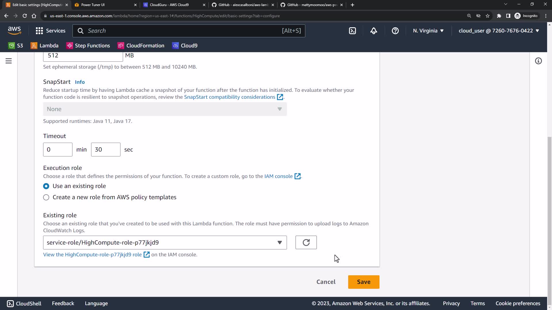This screenshot has height=310, width=552.
Task: Open the existing role dropdown
Action: click(165, 243)
